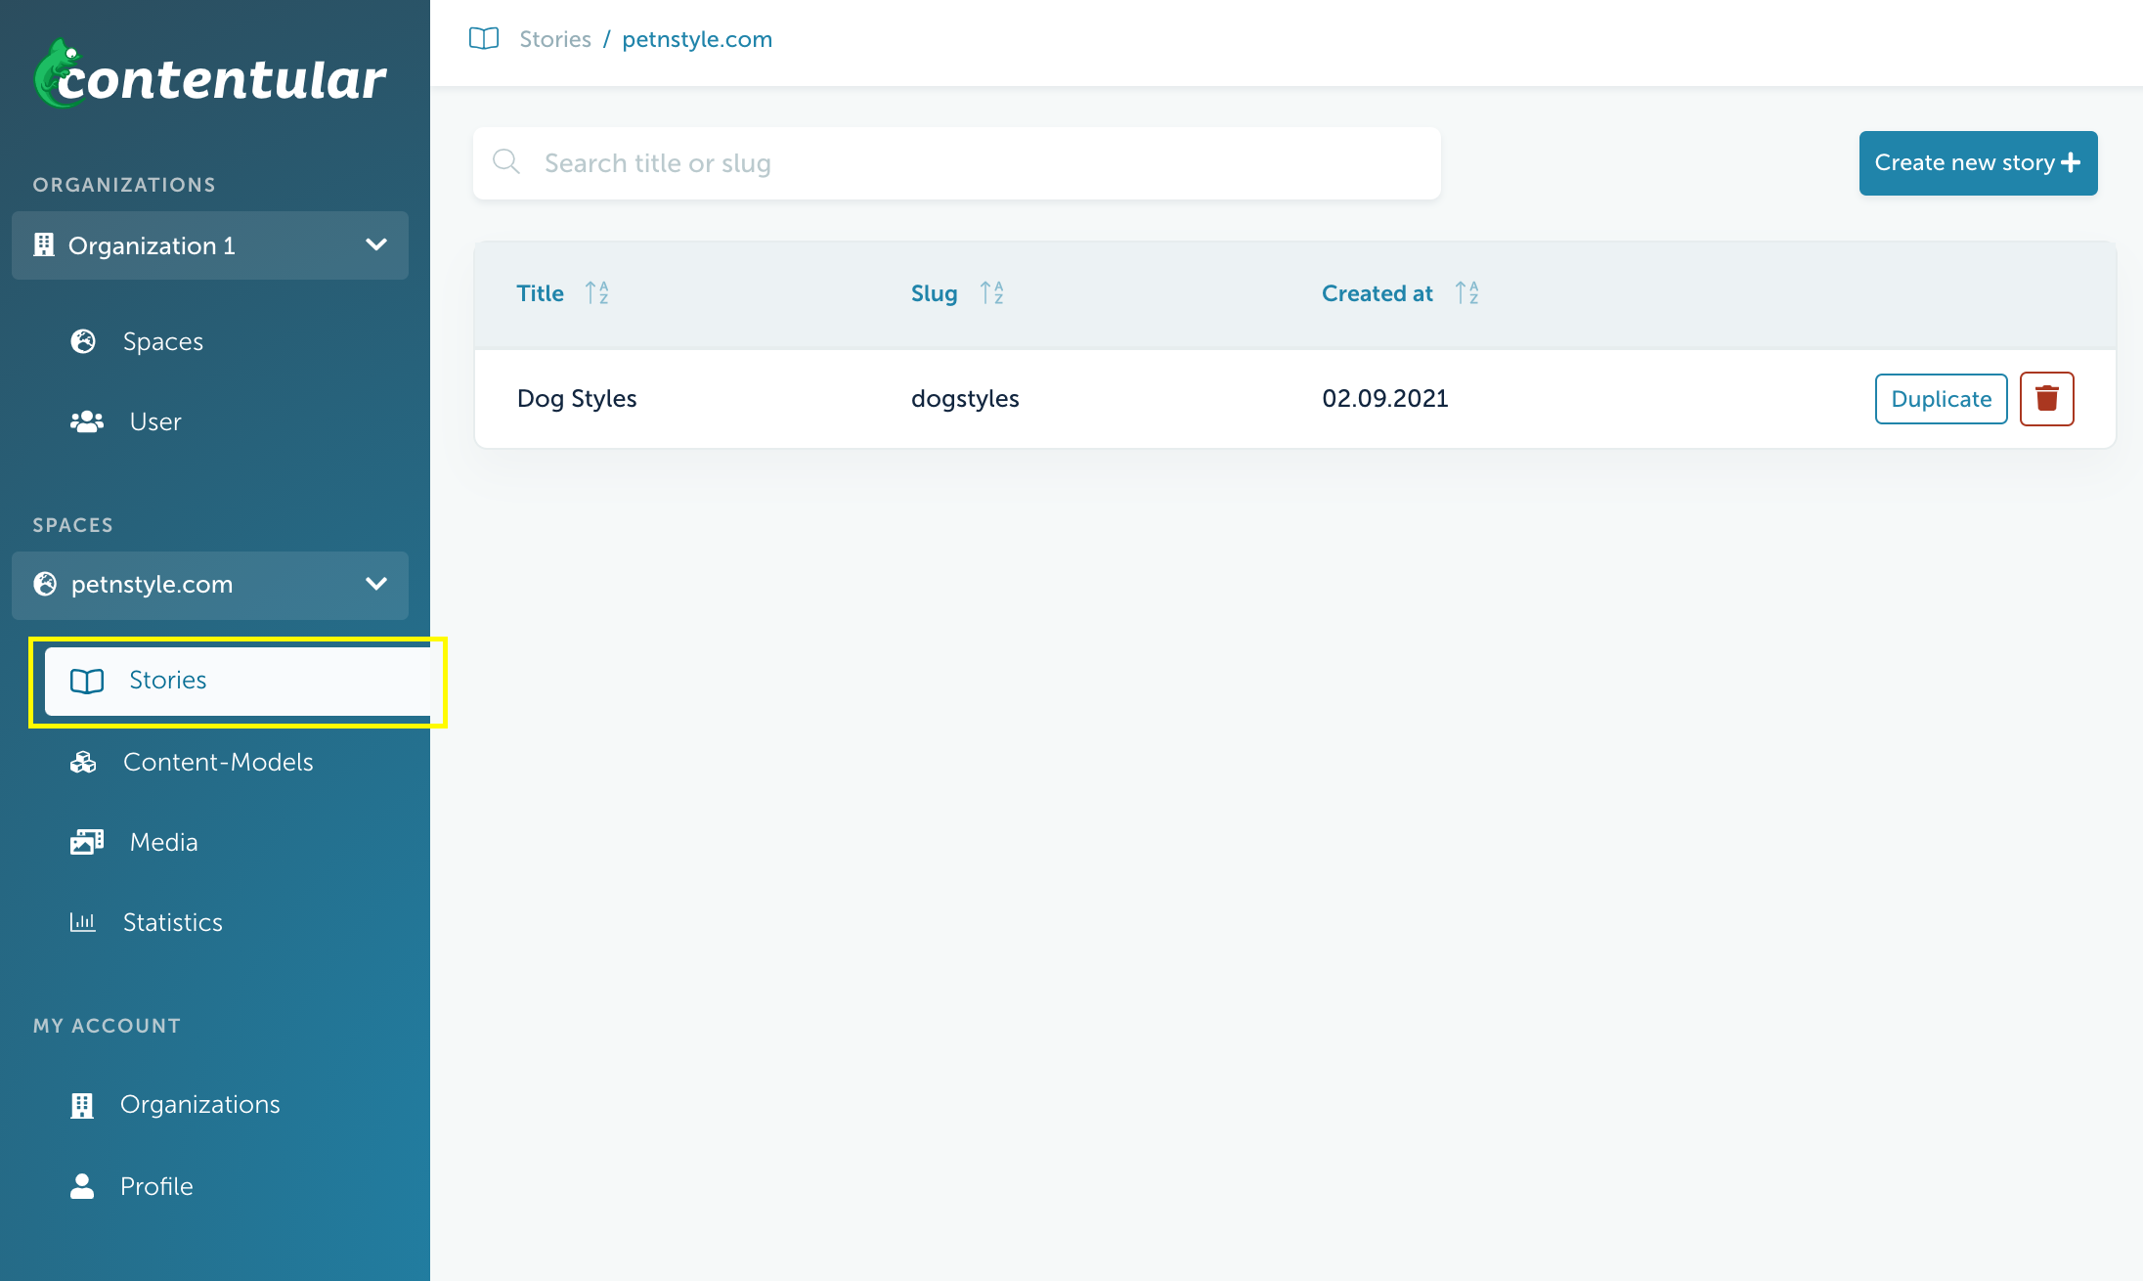The height and width of the screenshot is (1281, 2143).
Task: Click the Statistics bar chart icon
Action: tap(83, 922)
